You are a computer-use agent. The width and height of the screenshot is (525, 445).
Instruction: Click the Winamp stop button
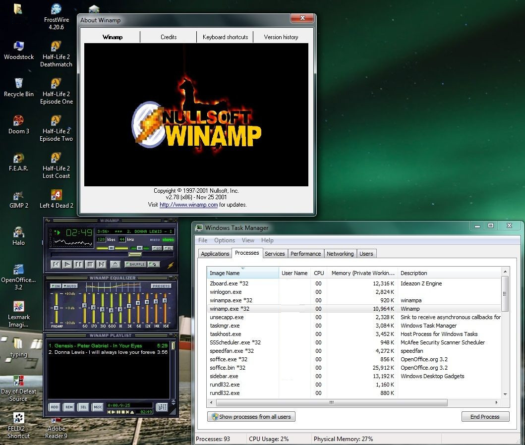coord(90,265)
